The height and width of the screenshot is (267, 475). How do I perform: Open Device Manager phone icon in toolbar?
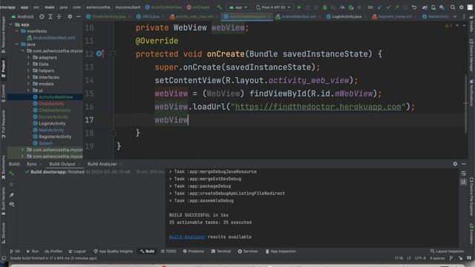point(433,7)
